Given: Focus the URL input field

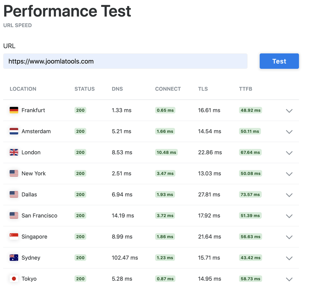Looking at the screenshot, I should (x=125, y=61).
